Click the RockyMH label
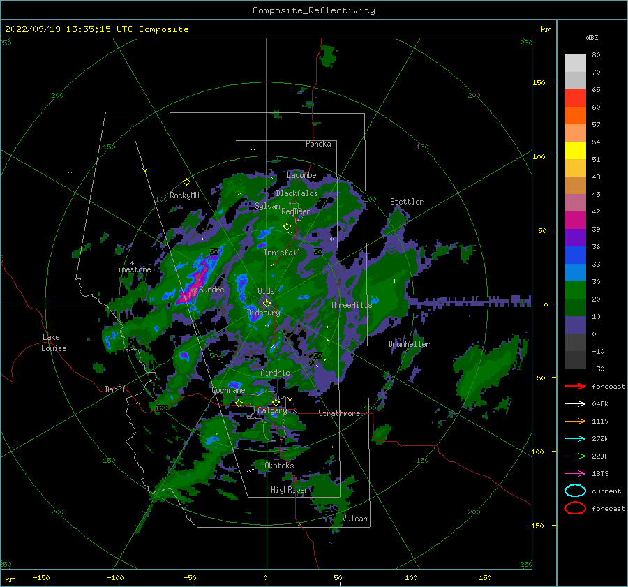 pos(184,195)
